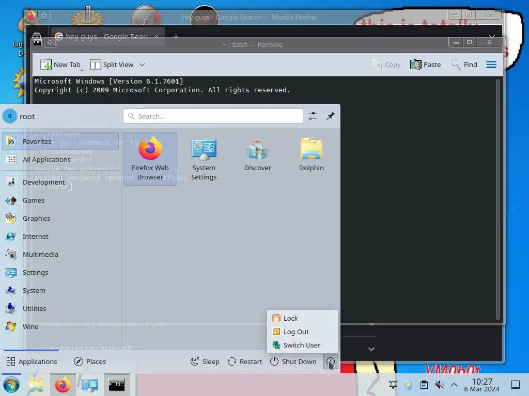Open New Tab dropdown arrow in Konsole

coord(82,70)
